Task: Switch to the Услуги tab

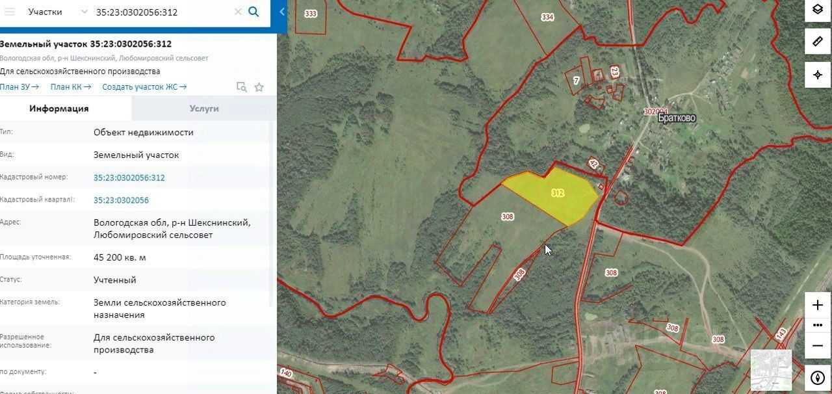Action: click(x=204, y=109)
